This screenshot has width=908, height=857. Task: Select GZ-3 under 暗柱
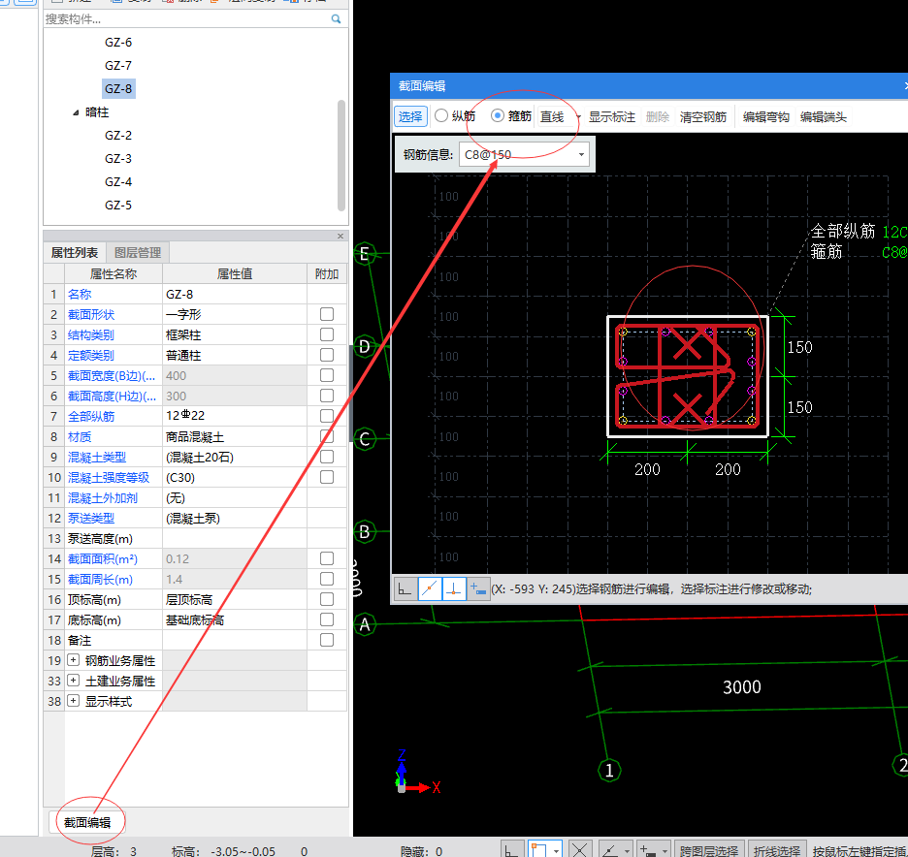118,159
